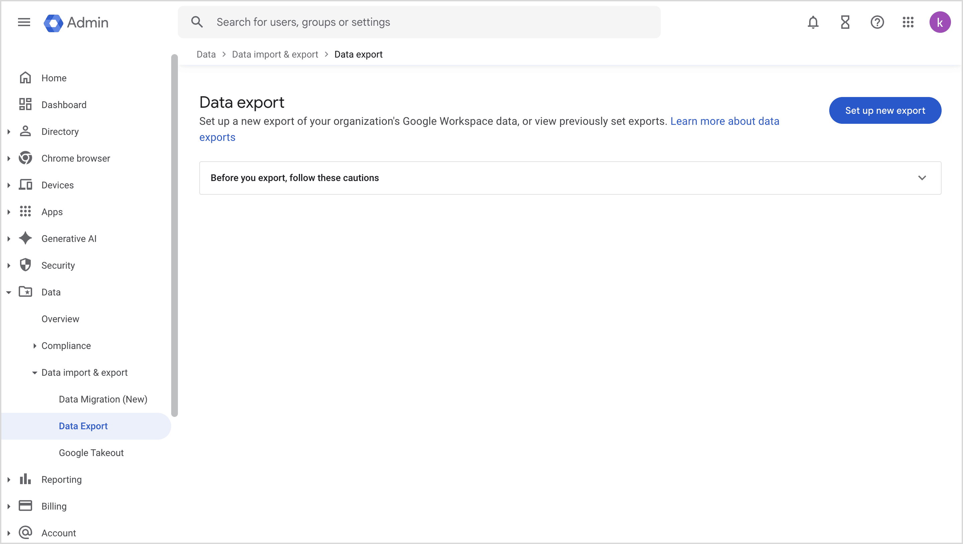The image size is (963, 544).
Task: Click the purple account avatar
Action: 940,22
